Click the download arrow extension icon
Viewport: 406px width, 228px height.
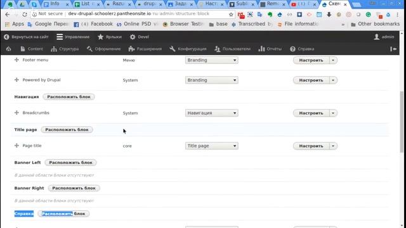coord(329,15)
